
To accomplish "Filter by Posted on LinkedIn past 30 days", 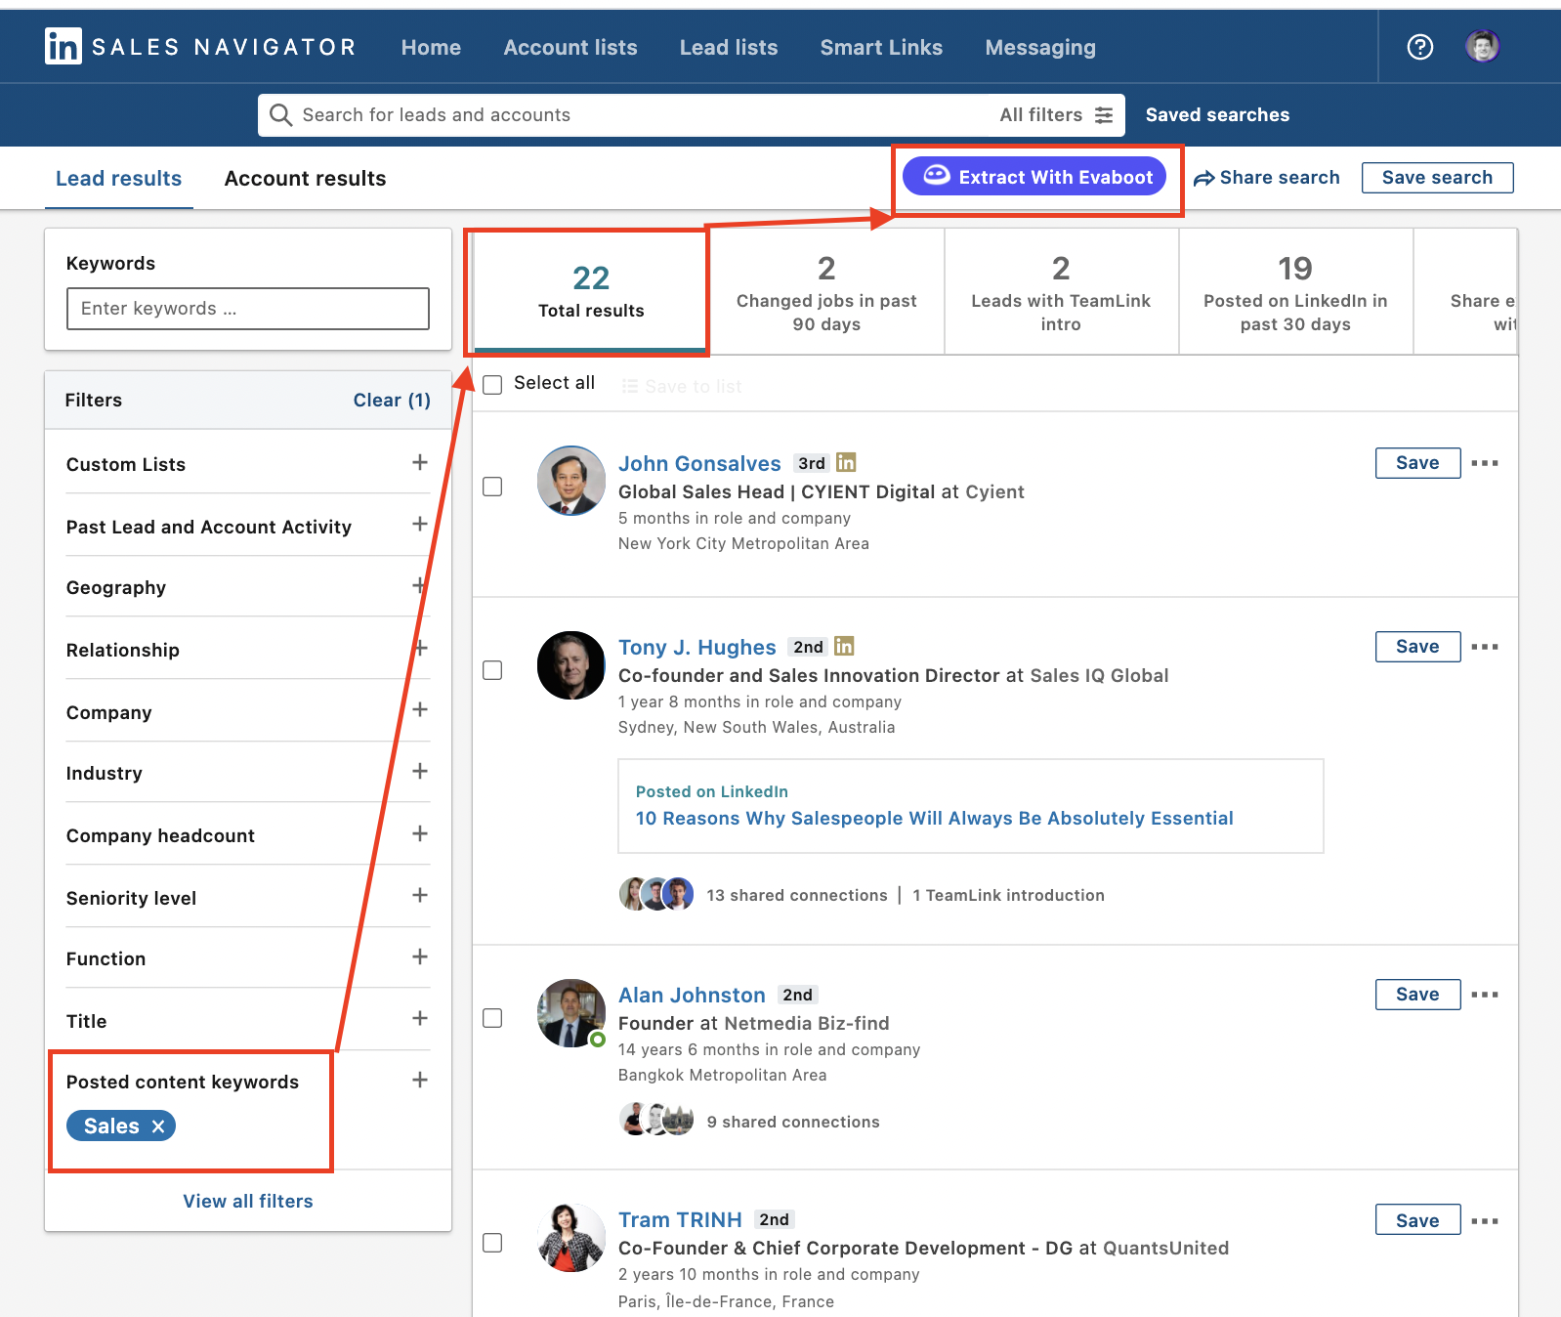I will 1295,291.
